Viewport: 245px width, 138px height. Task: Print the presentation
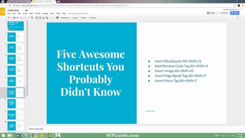pyautogui.click(x=14, y=18)
